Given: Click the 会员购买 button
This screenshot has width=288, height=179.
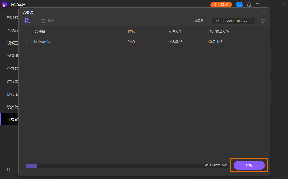Looking at the screenshot, I should (221, 5).
